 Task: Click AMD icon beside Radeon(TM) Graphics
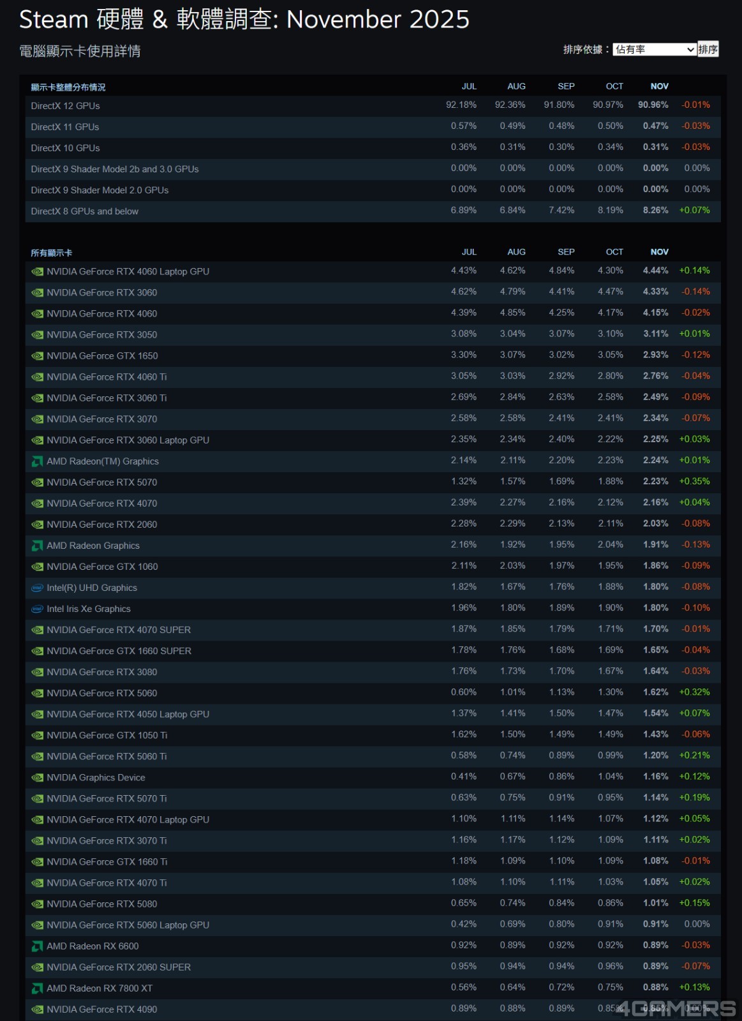click(x=38, y=461)
